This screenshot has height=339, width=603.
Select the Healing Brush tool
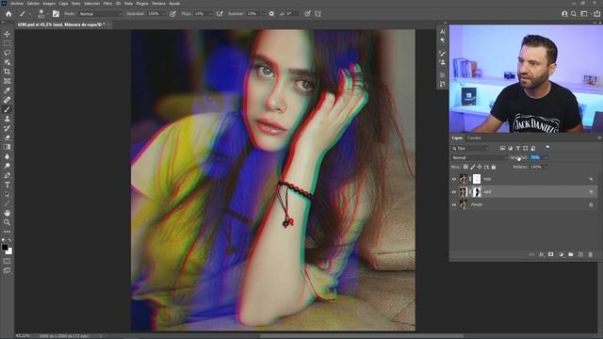pyautogui.click(x=7, y=100)
